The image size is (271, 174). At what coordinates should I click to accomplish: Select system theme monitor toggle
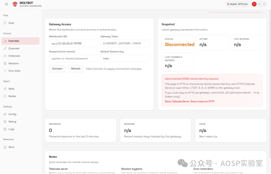pyautogui.click(x=254, y=4)
